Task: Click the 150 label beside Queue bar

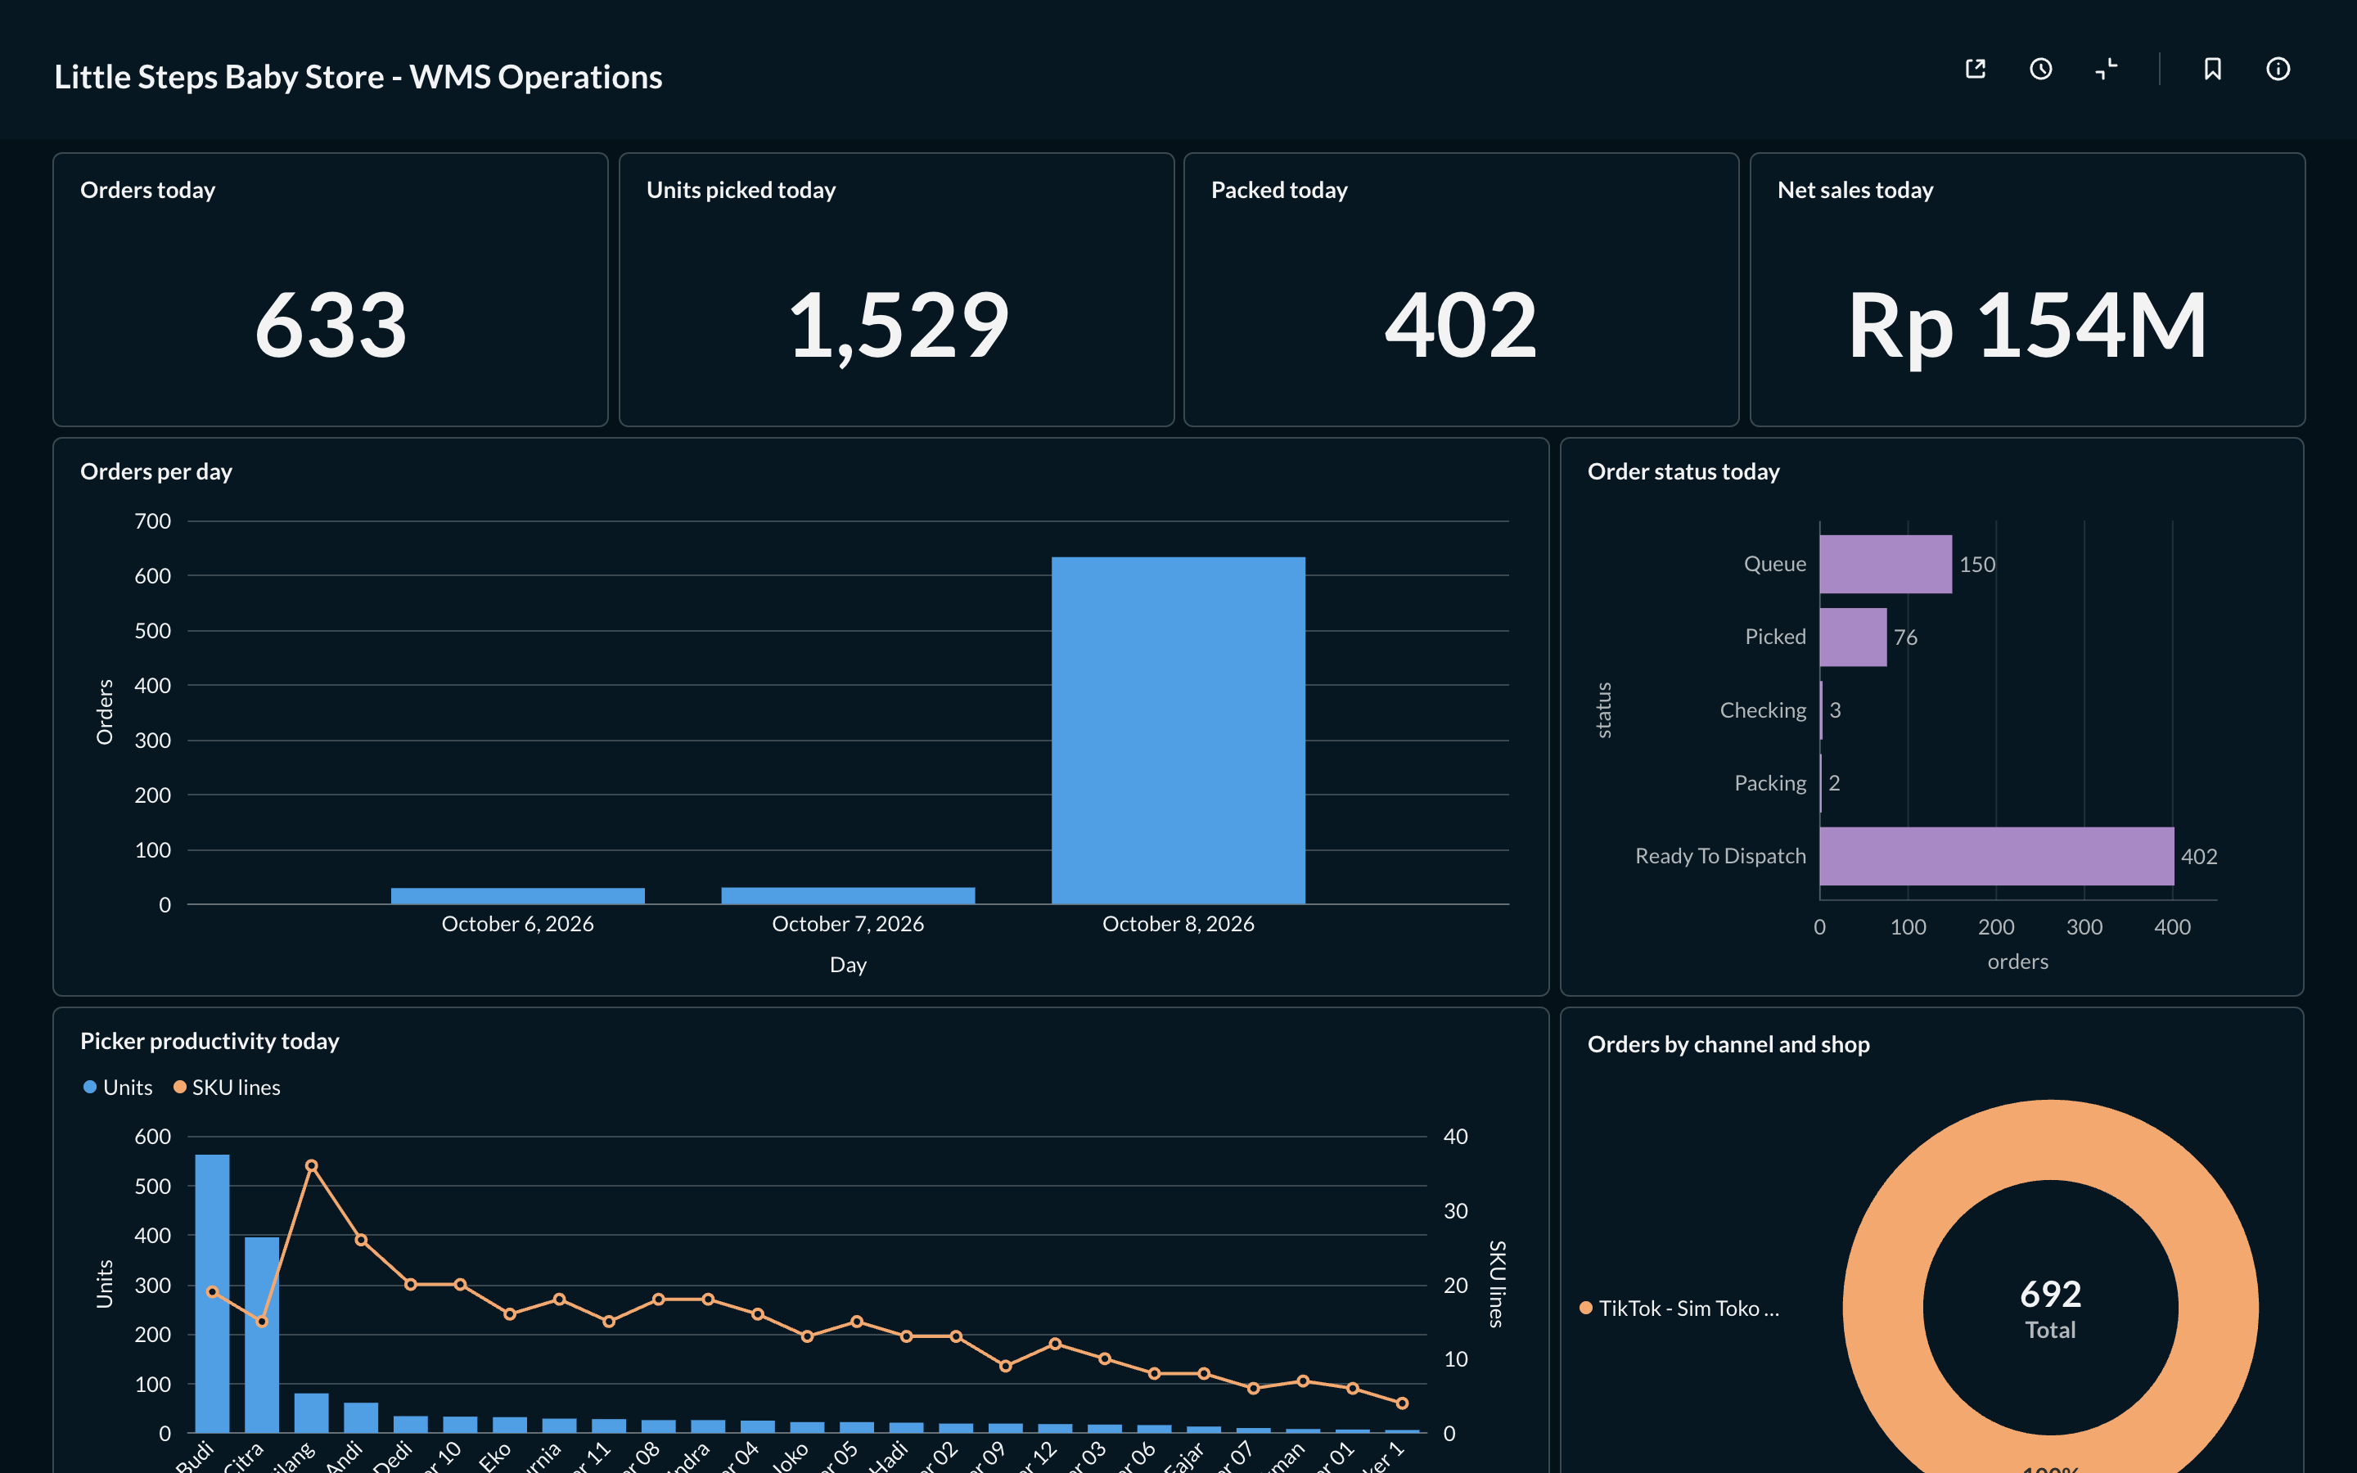Action: 1977,564
